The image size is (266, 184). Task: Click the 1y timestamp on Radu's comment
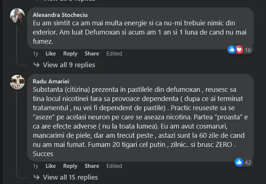36,166
